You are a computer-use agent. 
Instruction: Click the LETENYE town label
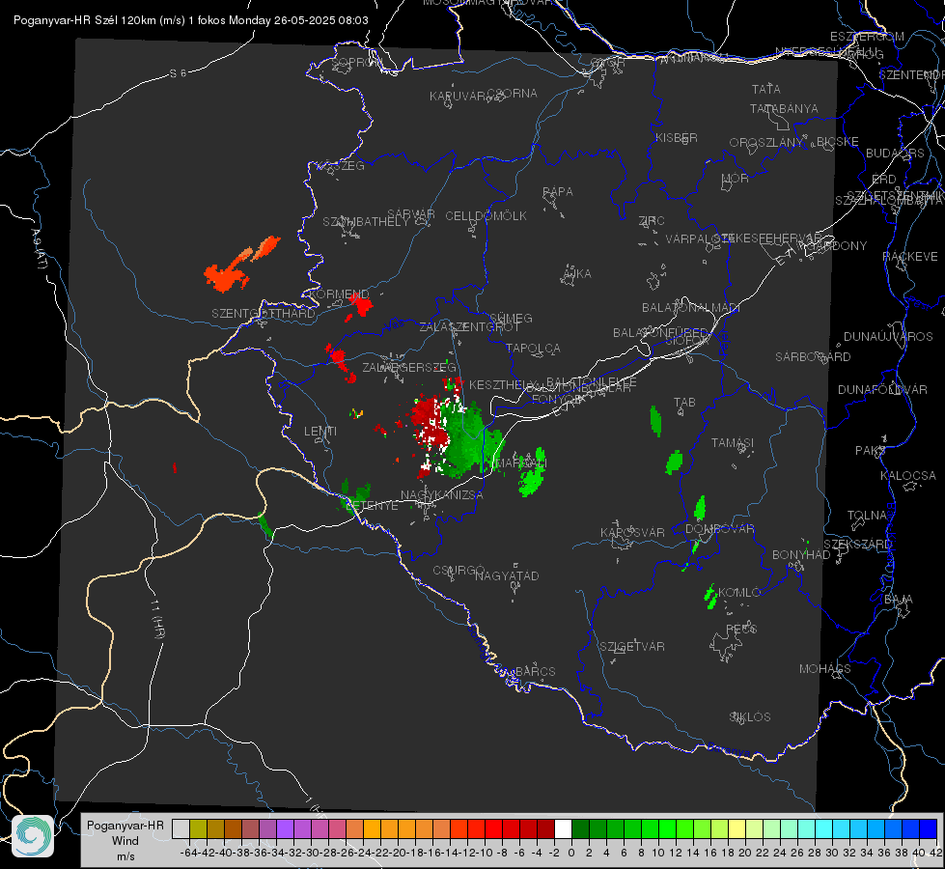373,505
